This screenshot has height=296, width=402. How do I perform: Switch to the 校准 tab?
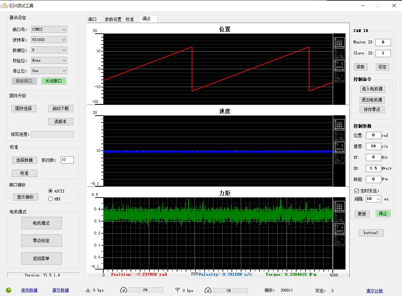point(130,19)
